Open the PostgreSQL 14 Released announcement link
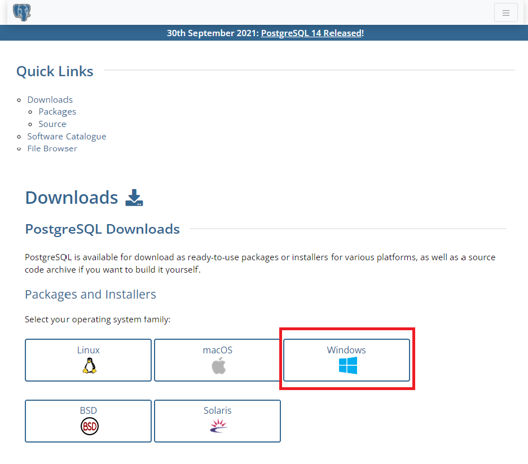The width and height of the screenshot is (528, 464). pos(311,33)
